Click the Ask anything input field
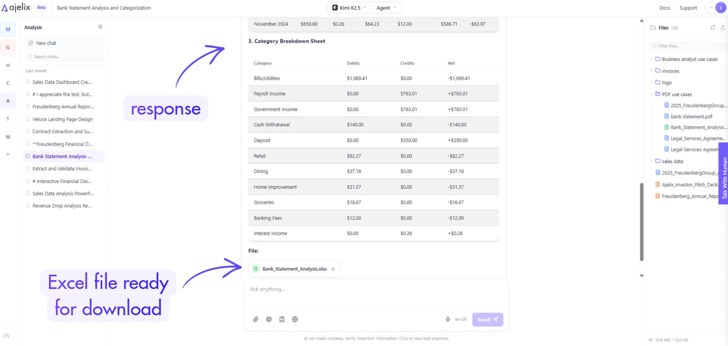The image size is (728, 346). coord(375,289)
